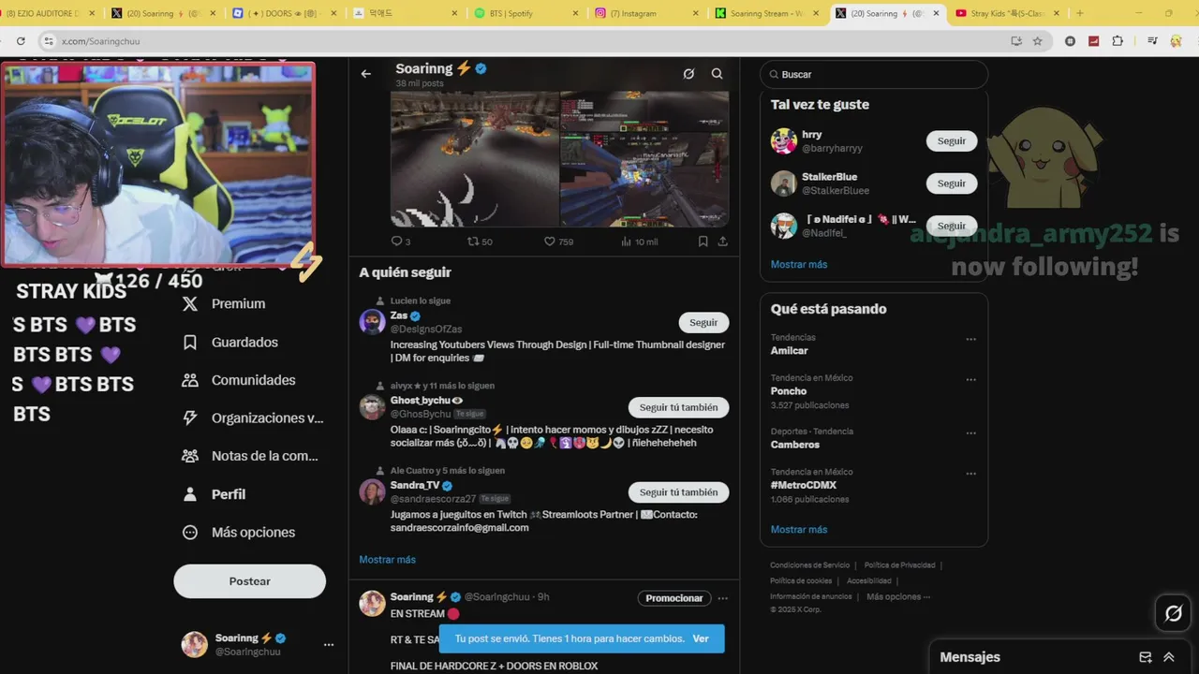Search posts via profile header magnifier

[717, 74]
